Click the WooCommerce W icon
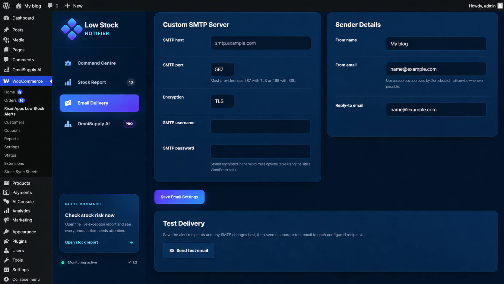This screenshot has width=504, height=284. 6,81
